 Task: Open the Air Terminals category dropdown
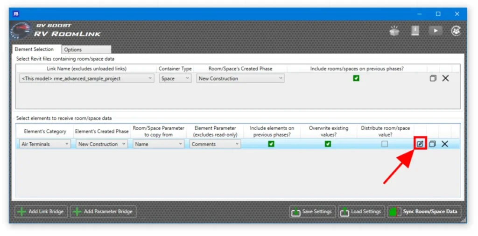coord(45,144)
